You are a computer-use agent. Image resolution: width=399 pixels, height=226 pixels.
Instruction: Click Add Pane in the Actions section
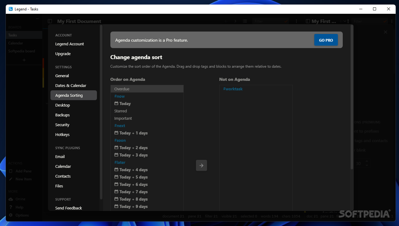click(20, 171)
